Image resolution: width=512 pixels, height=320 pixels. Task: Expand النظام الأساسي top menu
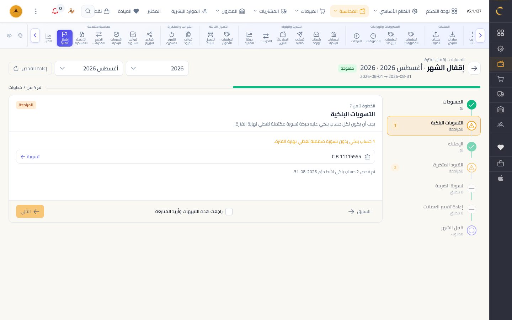395,11
